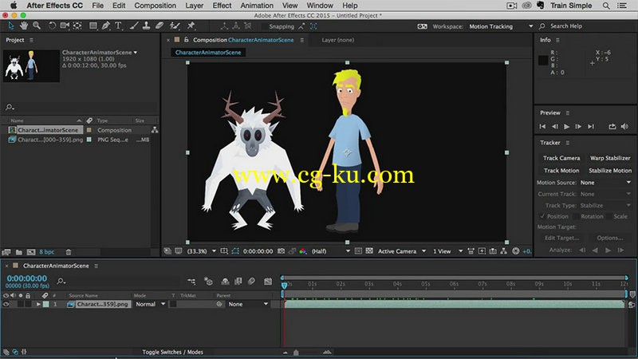The image size is (638, 359).
Task: Click the new folder icon in Project panel
Action: click(x=18, y=252)
